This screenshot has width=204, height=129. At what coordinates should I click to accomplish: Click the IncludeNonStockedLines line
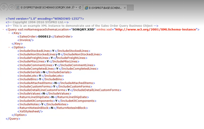click(x=59, y=54)
